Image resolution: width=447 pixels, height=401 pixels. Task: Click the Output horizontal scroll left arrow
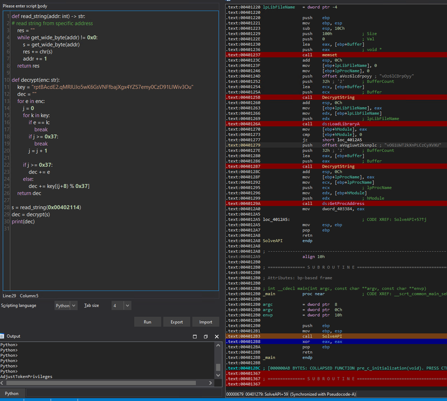point(2,383)
